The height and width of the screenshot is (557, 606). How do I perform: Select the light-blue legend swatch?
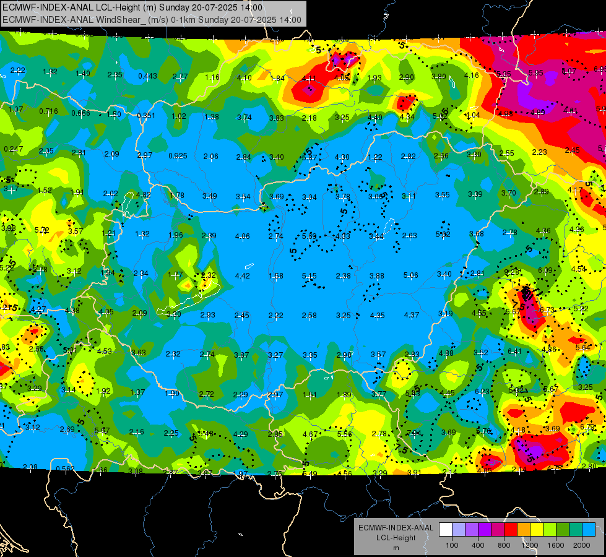tap(589, 530)
